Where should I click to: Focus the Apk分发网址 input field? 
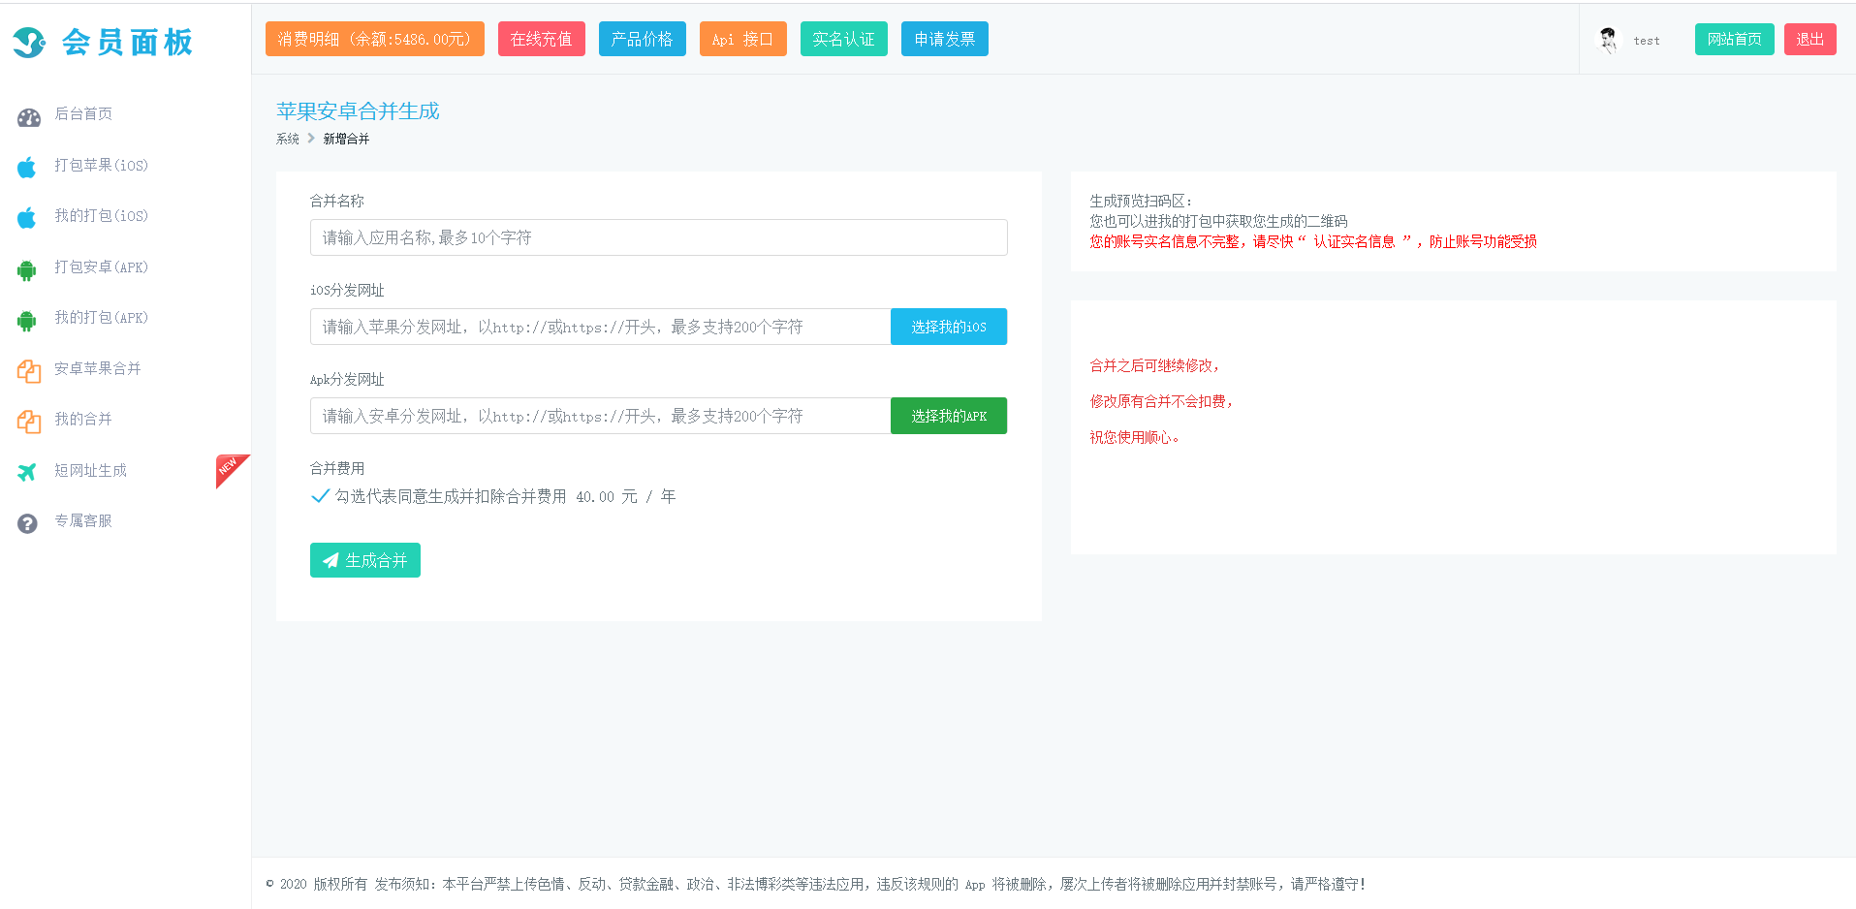tap(600, 416)
